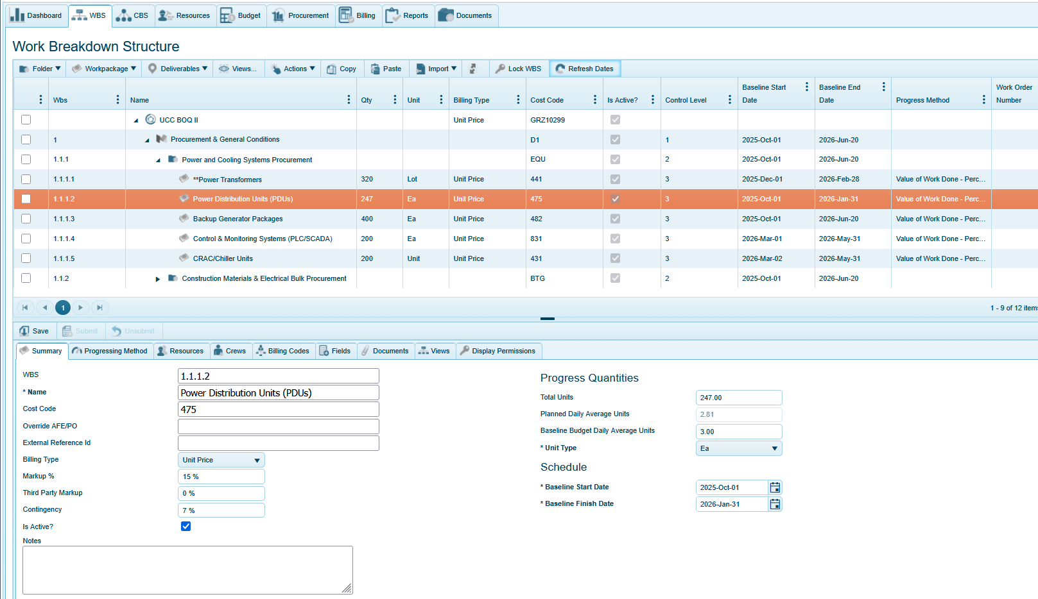Open calendar for Baseline Start Date
The image size is (1038, 599).
(x=775, y=487)
